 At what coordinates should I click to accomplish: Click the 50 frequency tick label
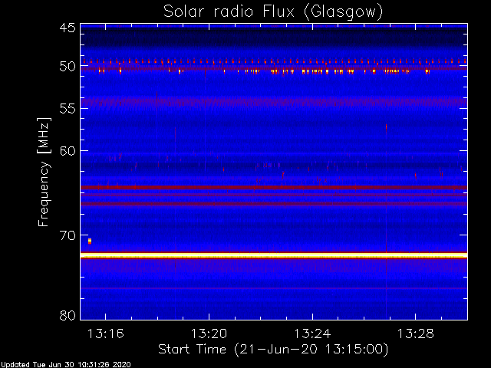coord(68,67)
